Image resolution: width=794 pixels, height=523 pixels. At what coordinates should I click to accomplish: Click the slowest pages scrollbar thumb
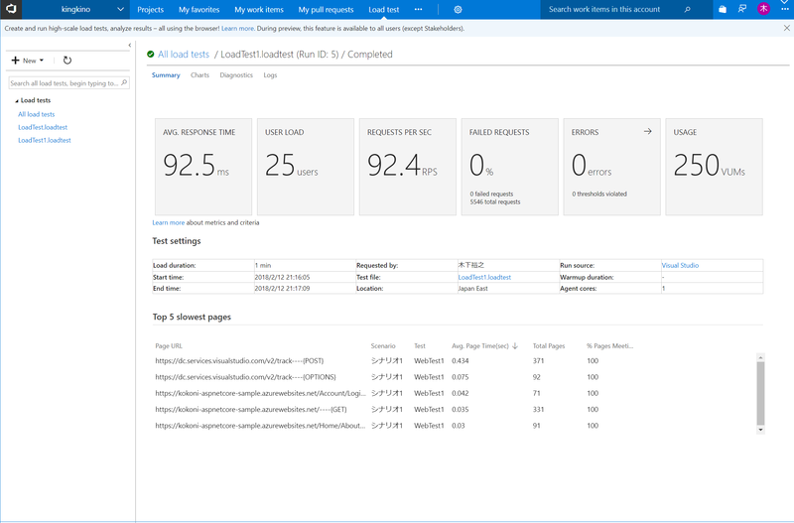coord(760,393)
